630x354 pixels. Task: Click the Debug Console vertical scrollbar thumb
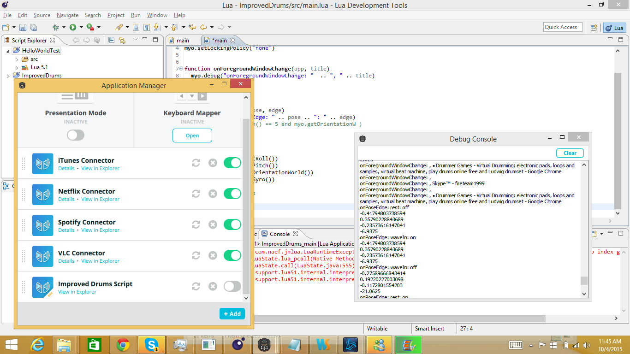584,281
